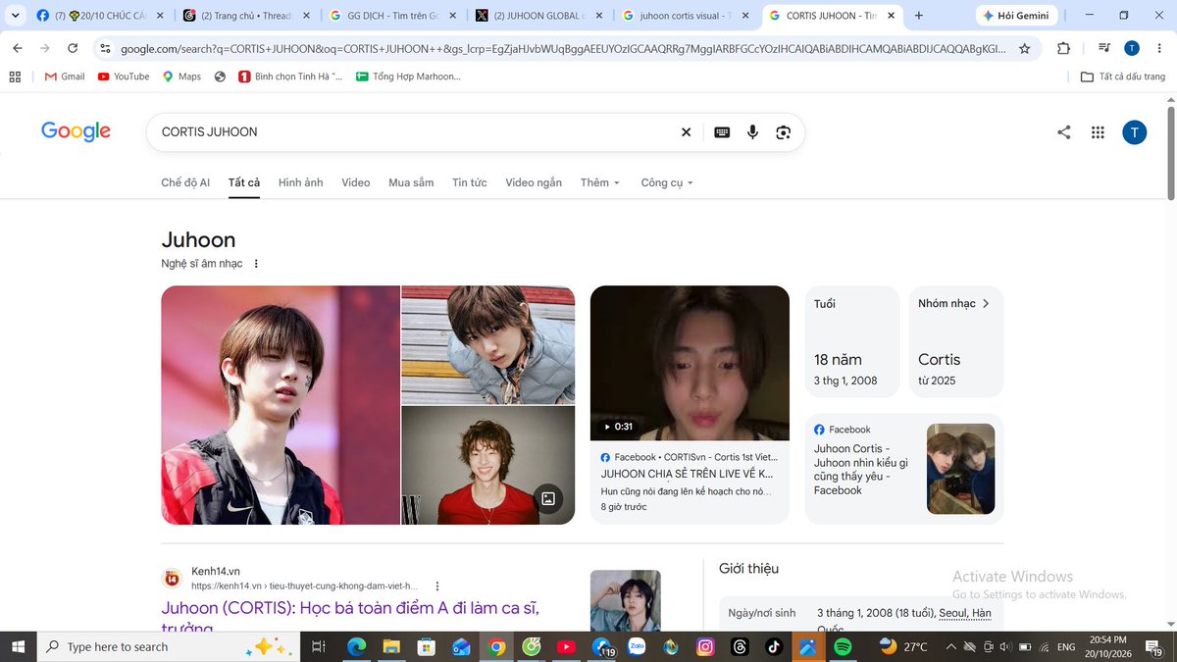Open the Windows Start menu
Viewport: 1177px width, 662px height.
tap(18, 647)
